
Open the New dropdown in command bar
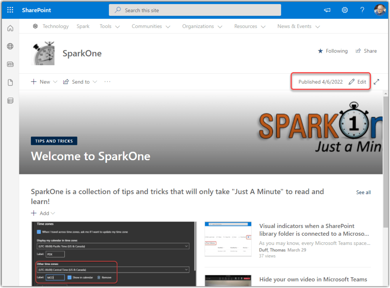(x=44, y=82)
